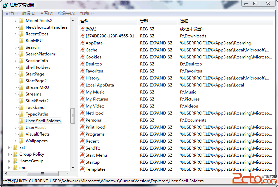Sort values by 类型 column header
Screen dimensions: 278x187
pos(158,21)
